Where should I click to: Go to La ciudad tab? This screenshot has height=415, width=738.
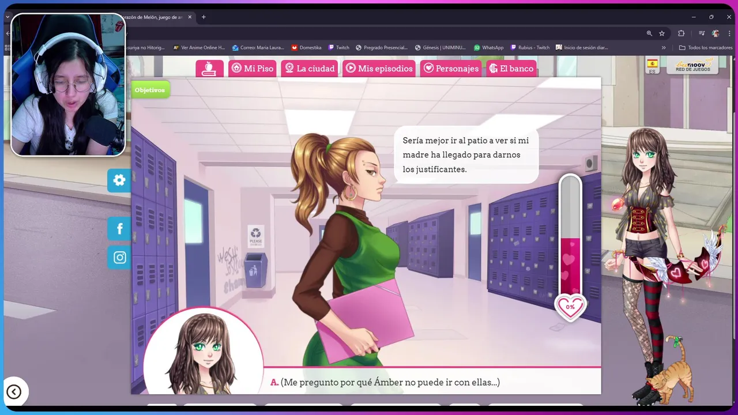(x=310, y=69)
